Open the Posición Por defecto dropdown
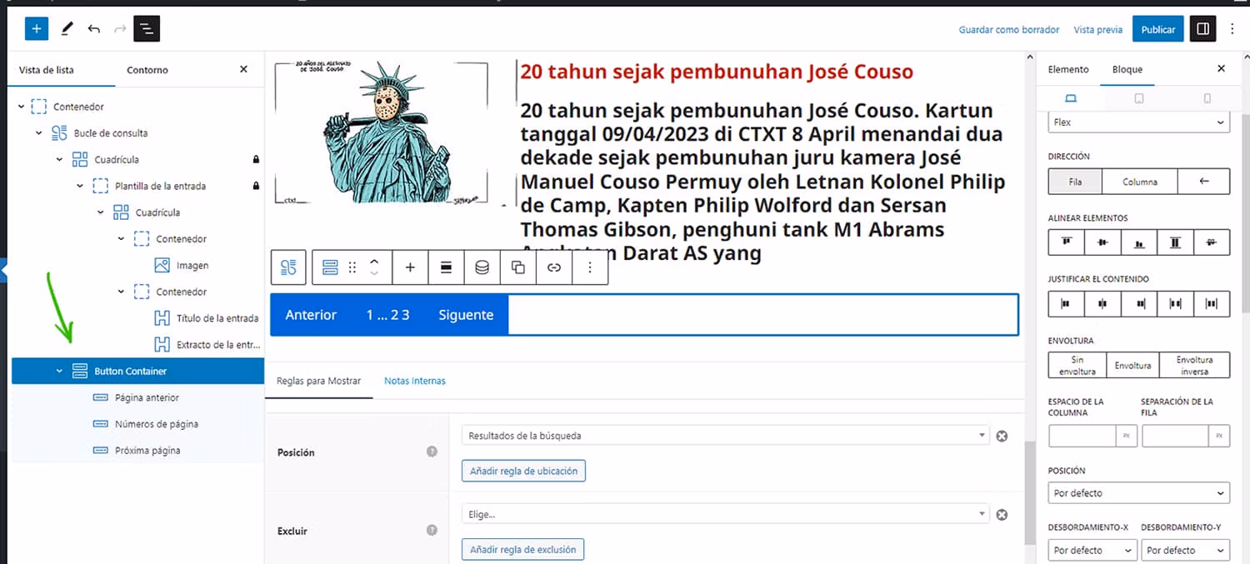This screenshot has width=1250, height=564. 1138,493
